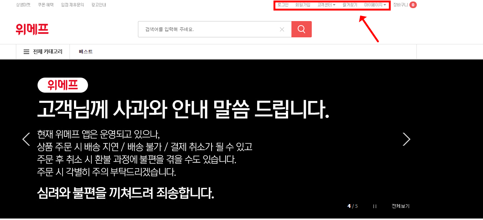Select the 위메프 badge on the banner
The image size is (483, 220).
[63, 85]
